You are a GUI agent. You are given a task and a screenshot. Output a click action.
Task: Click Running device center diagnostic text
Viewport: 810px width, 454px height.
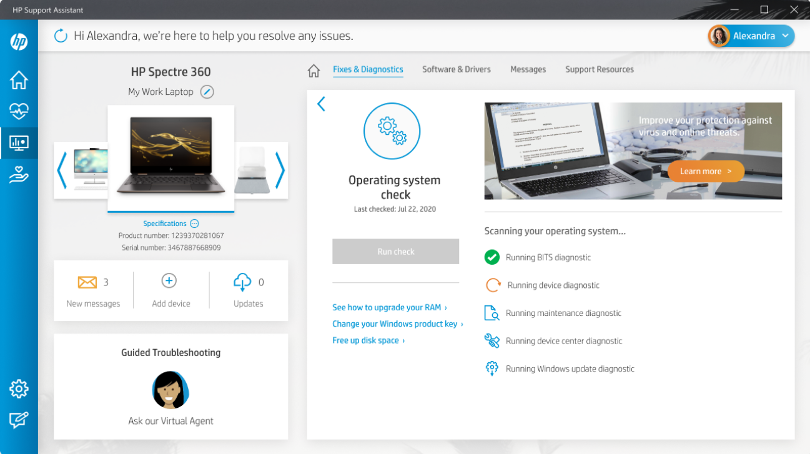coord(564,341)
